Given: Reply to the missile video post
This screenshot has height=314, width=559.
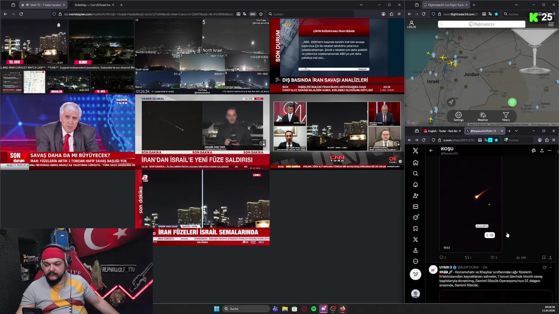Looking at the screenshot, I should 442,257.
